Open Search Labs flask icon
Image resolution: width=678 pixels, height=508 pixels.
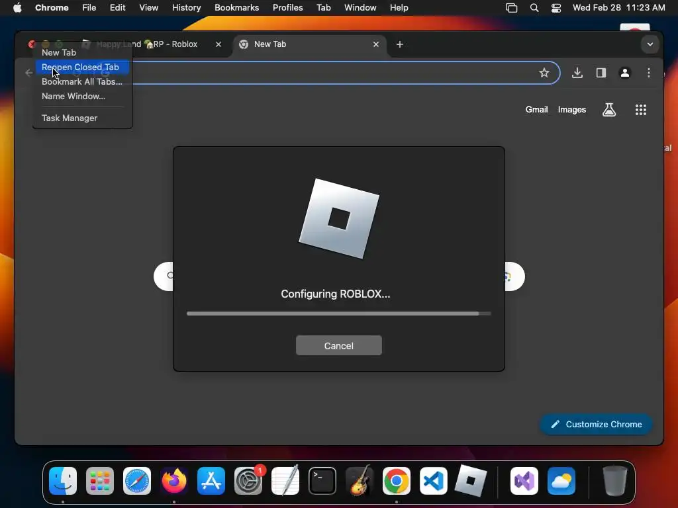coord(609,110)
